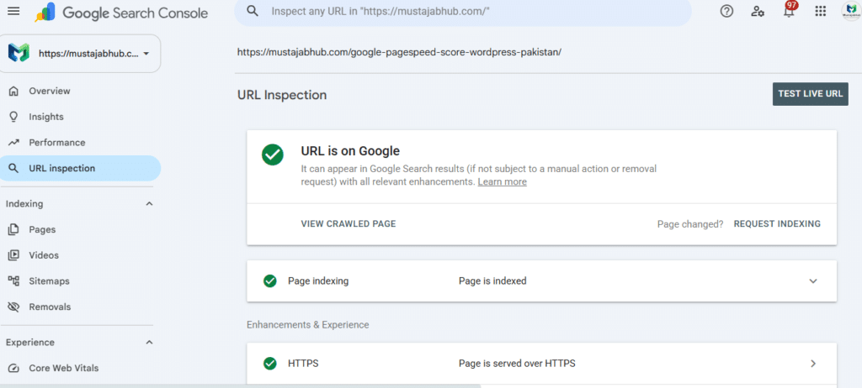Click the horizontal scrollbar at bottom
This screenshot has width=862, height=388.
240,385
